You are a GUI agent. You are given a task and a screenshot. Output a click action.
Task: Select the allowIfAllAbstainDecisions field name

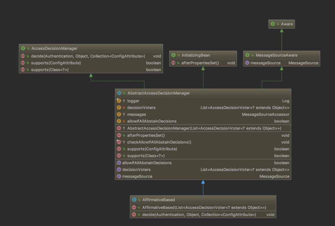tap(152, 121)
